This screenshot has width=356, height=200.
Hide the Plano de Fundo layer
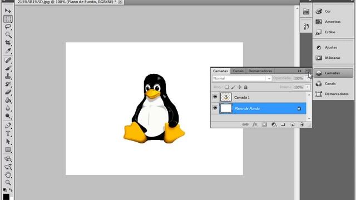click(x=215, y=108)
